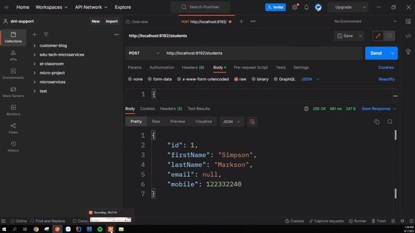Expand the customer-blog collection
415x233 pixels.
pyautogui.click(x=34, y=46)
